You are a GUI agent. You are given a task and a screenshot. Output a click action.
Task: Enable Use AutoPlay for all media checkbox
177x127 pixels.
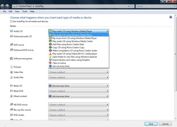(x=11, y=21)
